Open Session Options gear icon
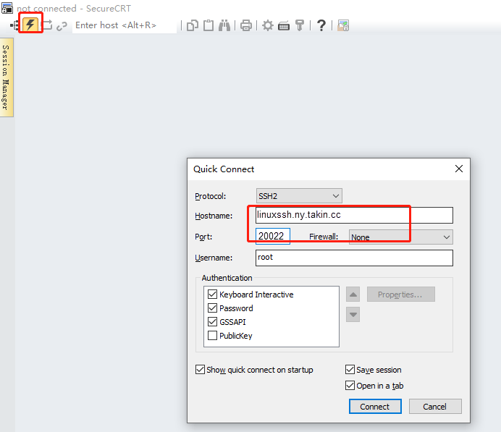Image resolution: width=501 pixels, height=432 pixels. coord(268,25)
